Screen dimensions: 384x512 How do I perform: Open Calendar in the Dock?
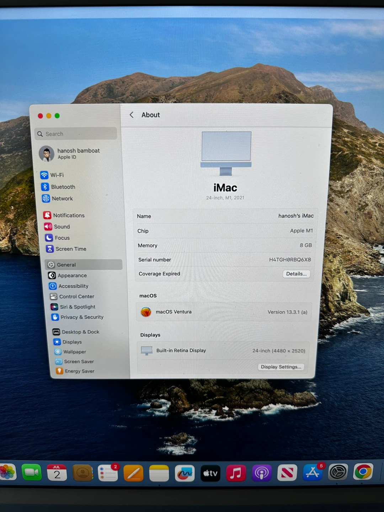click(x=57, y=473)
